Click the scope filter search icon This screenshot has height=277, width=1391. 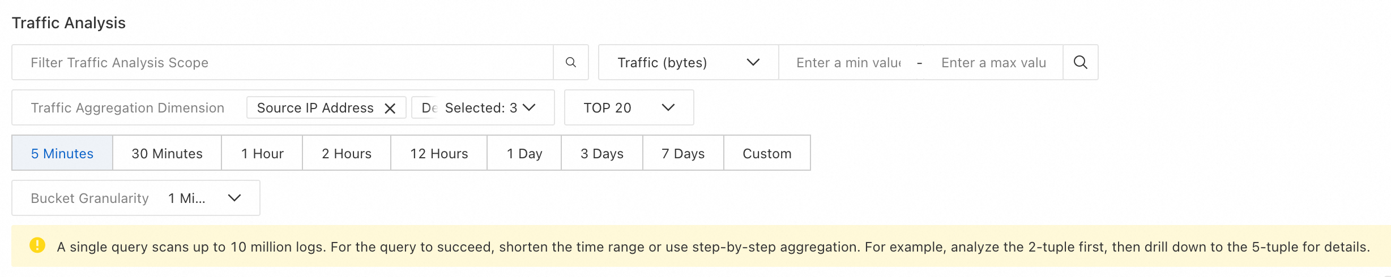571,62
